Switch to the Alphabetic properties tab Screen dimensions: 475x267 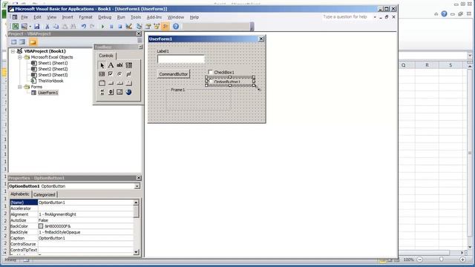tap(20, 194)
